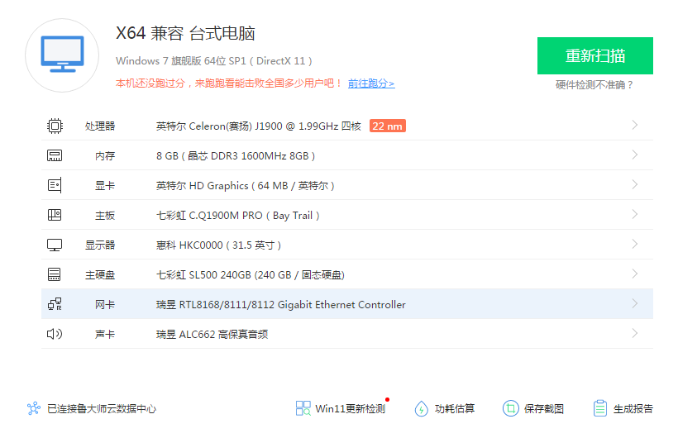Click the monitor display icon
This screenshot has width=678, height=438.
tap(55, 245)
